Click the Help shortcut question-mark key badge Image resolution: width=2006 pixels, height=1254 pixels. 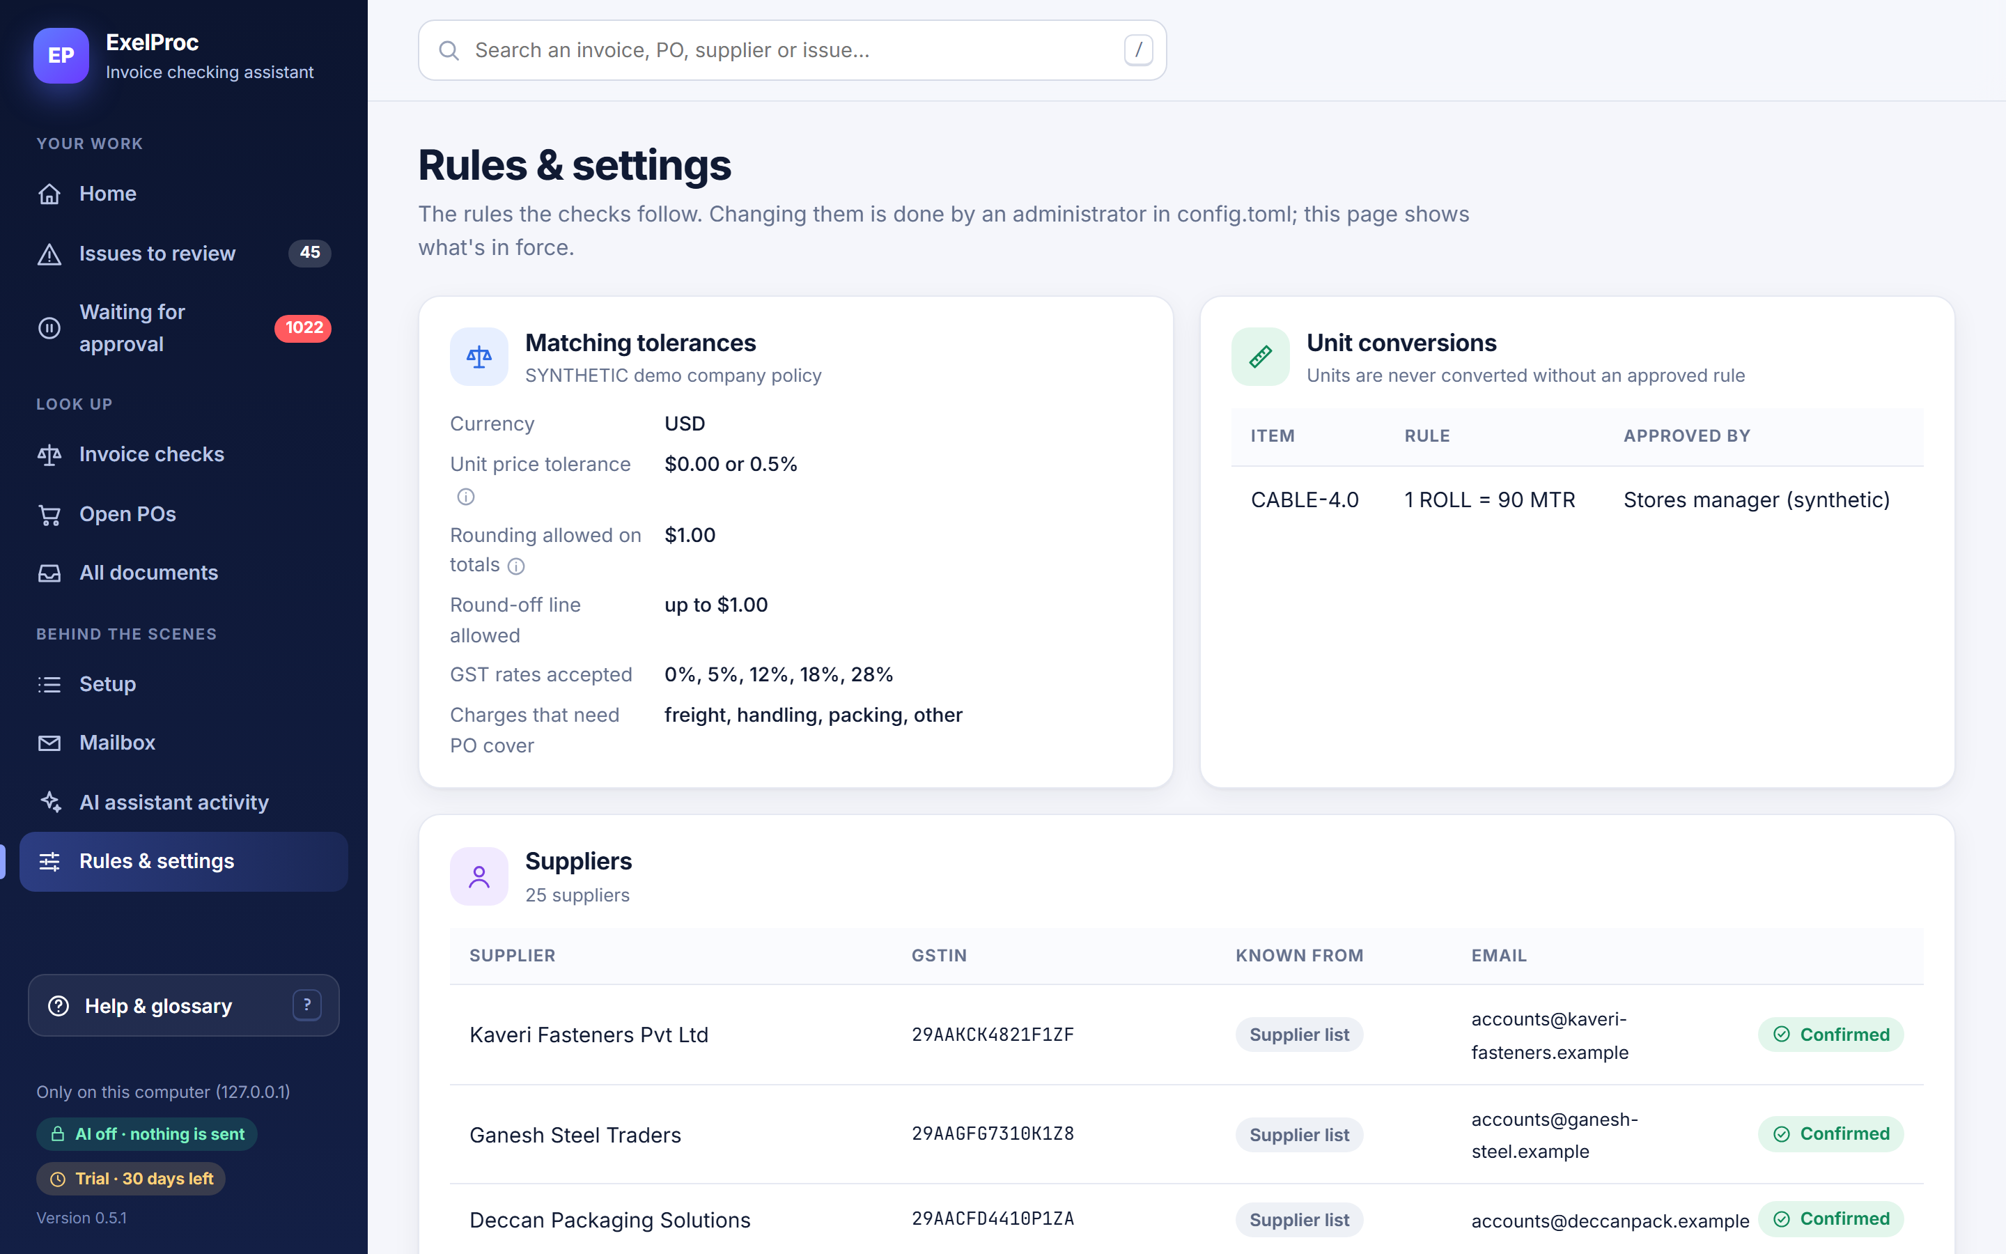click(306, 1005)
